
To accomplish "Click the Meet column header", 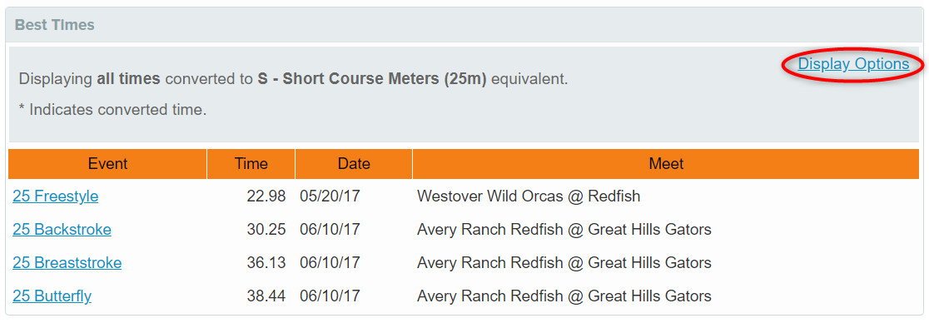I will pyautogui.click(x=666, y=164).
